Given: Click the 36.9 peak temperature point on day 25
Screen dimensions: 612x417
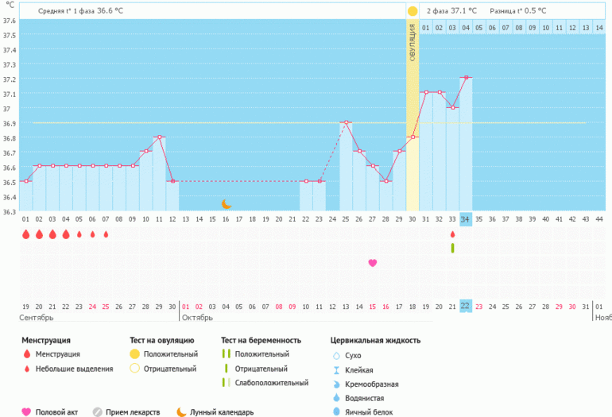Looking at the screenshot, I should pyautogui.click(x=346, y=122).
